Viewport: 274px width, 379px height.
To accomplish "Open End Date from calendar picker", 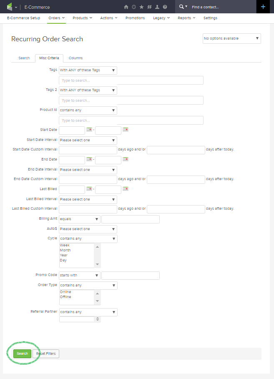I will coord(89,159).
